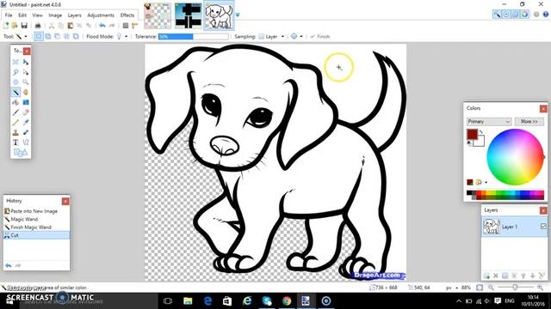Select the Move Selected Pixels tool
The height and width of the screenshot is (309, 551).
point(26,62)
